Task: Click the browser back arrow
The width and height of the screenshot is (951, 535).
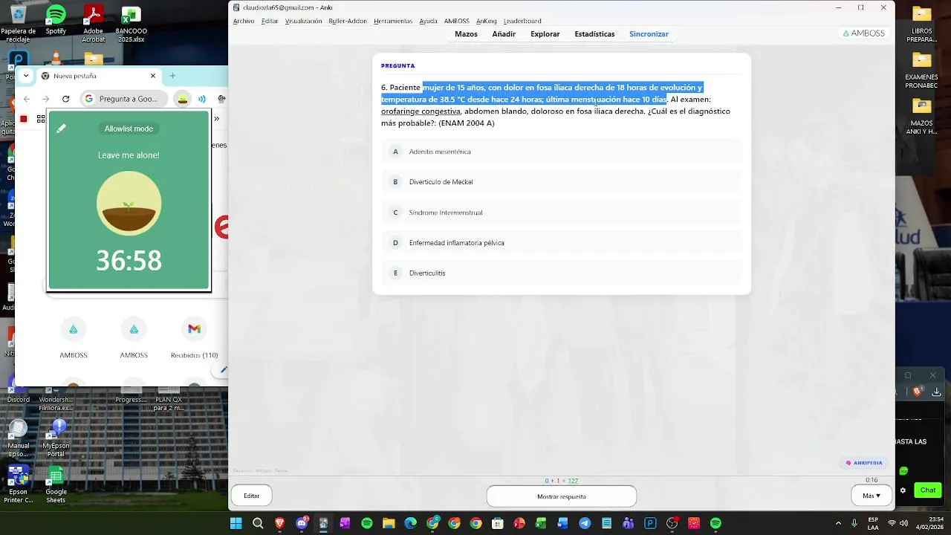Action: pos(27,99)
